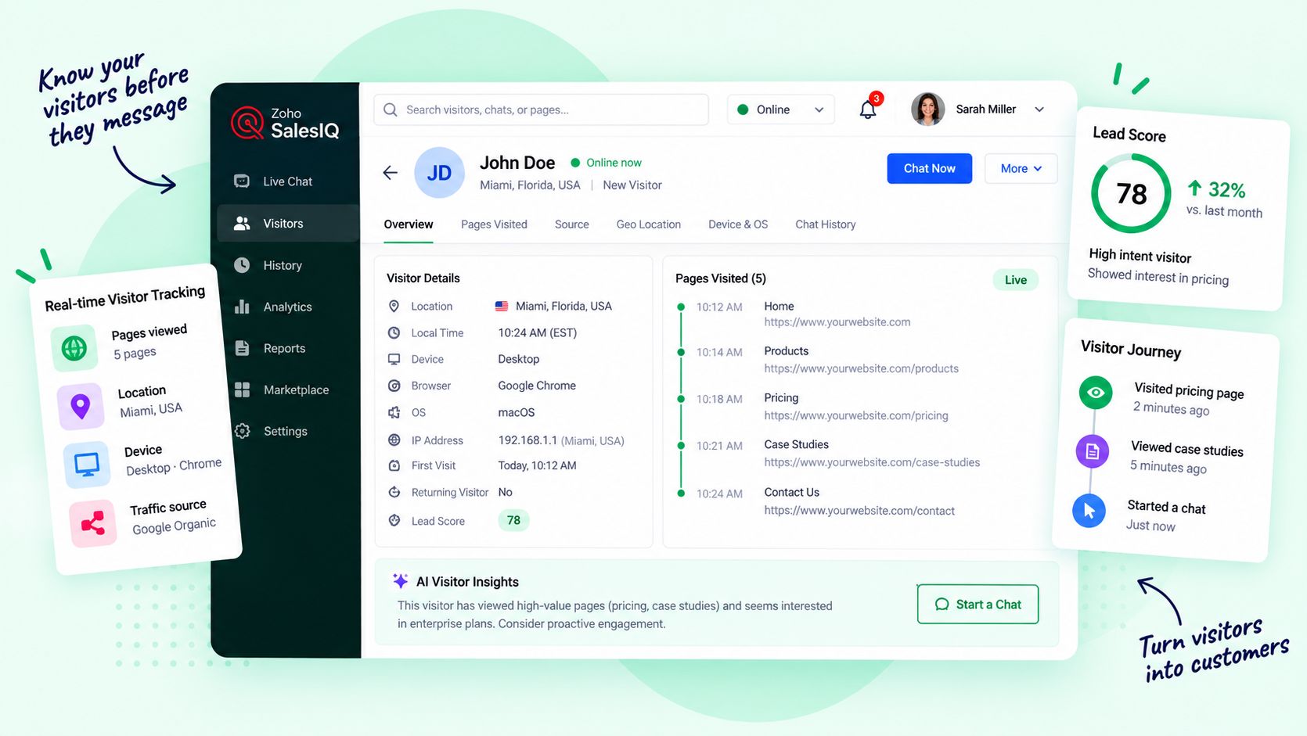
Task: Switch to the Source tab
Action: click(x=571, y=224)
